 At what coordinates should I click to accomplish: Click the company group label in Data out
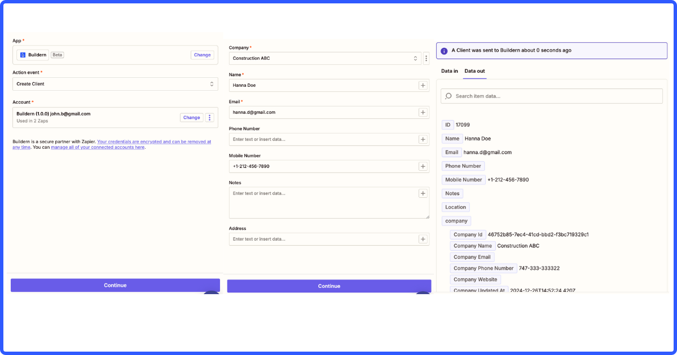pos(456,221)
